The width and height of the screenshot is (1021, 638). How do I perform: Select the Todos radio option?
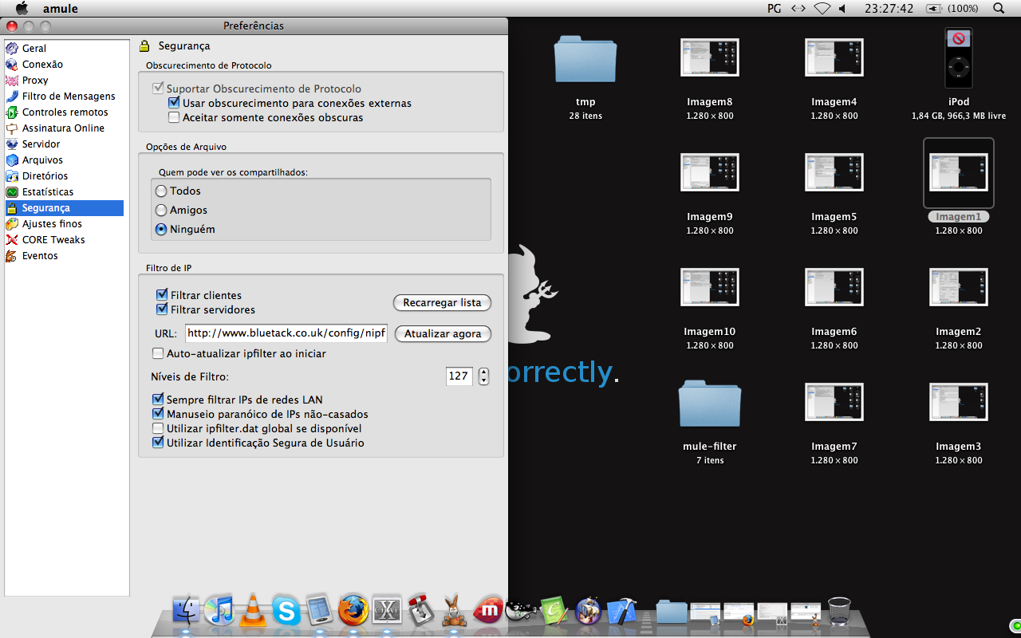point(162,191)
